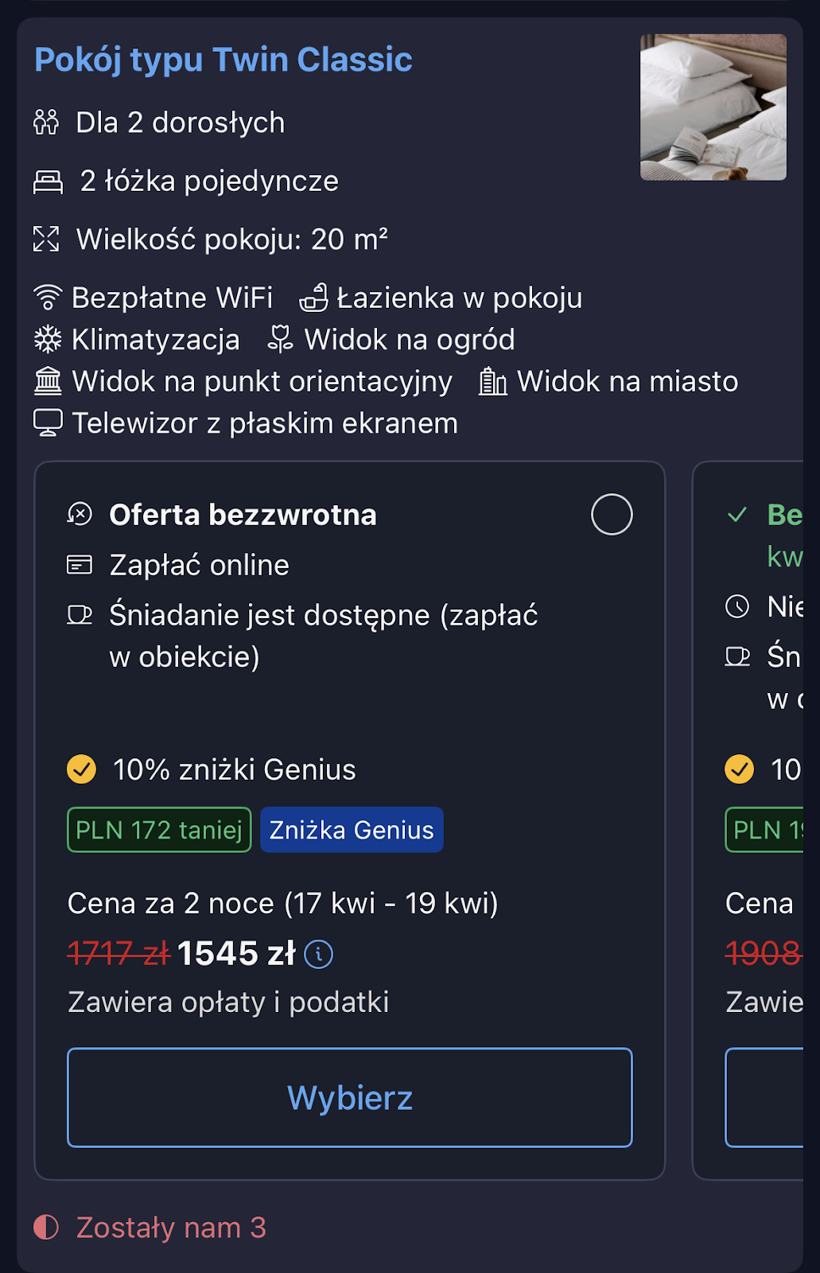Viewport: 820px width, 1273px height.
Task: Open the room photo thumbnail
Action: (713, 107)
